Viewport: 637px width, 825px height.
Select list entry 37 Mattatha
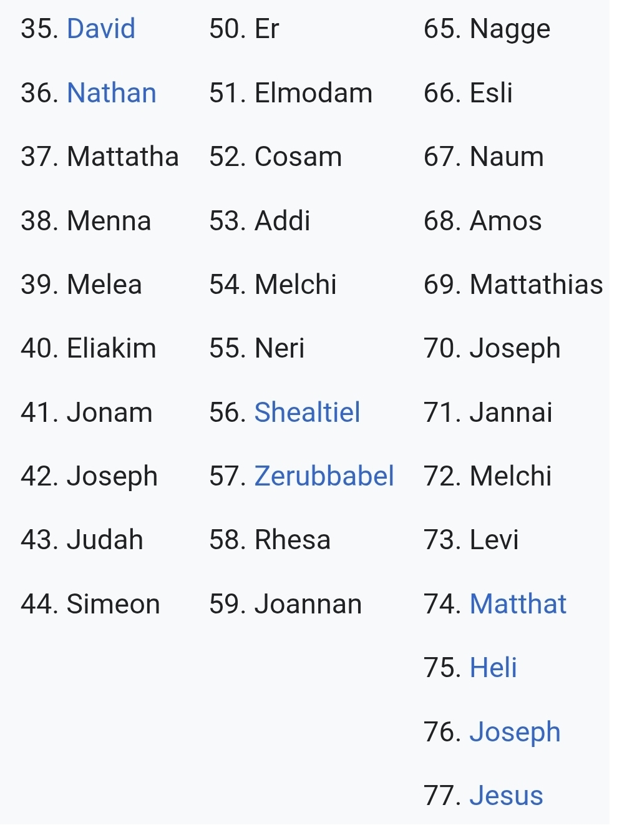(100, 157)
